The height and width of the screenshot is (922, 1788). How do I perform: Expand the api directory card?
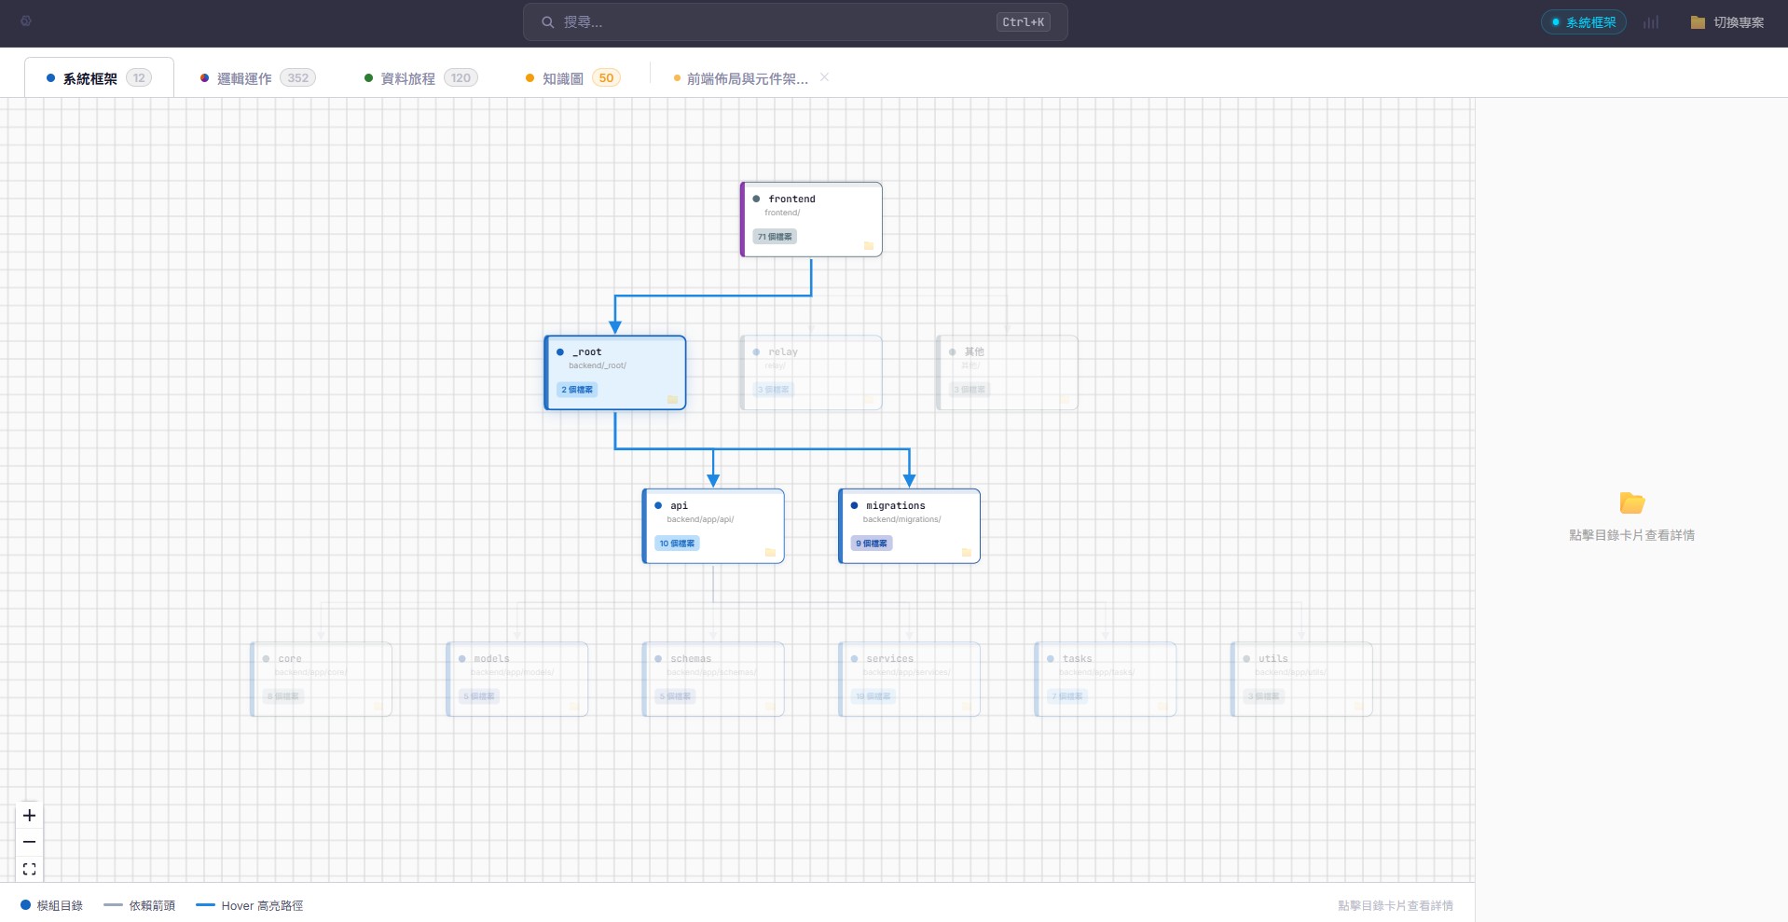pos(713,525)
